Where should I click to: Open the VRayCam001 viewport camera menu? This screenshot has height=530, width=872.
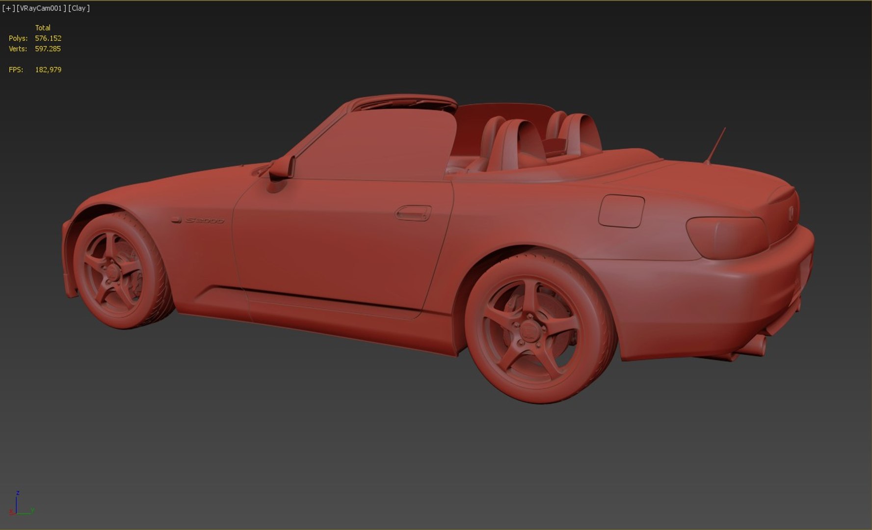point(41,8)
